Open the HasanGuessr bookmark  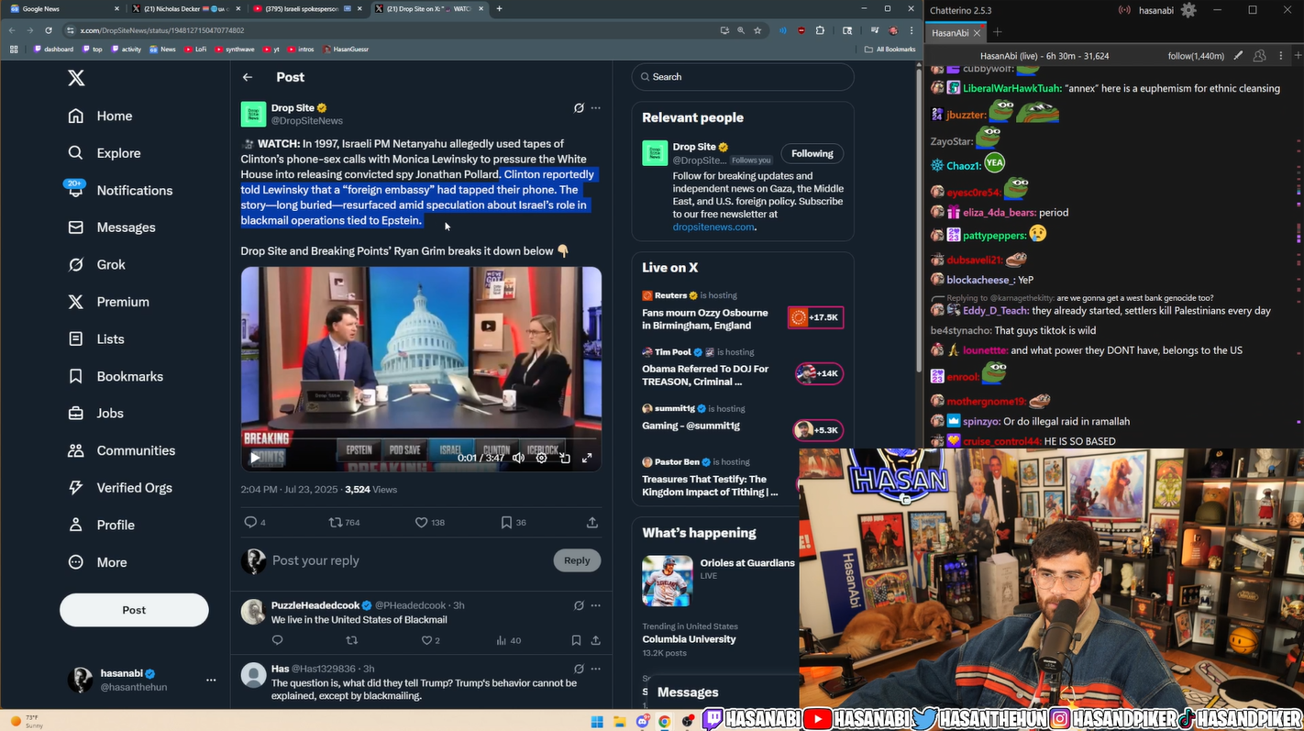[345, 49]
